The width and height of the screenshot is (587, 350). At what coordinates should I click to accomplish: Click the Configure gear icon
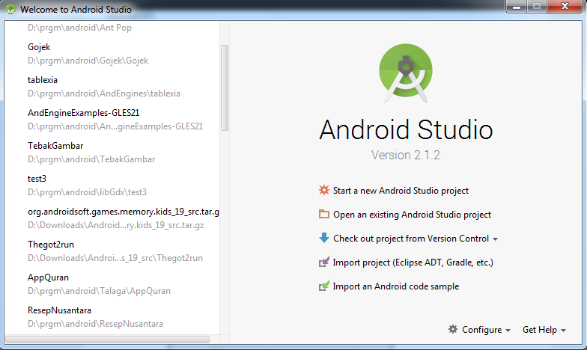tap(453, 329)
